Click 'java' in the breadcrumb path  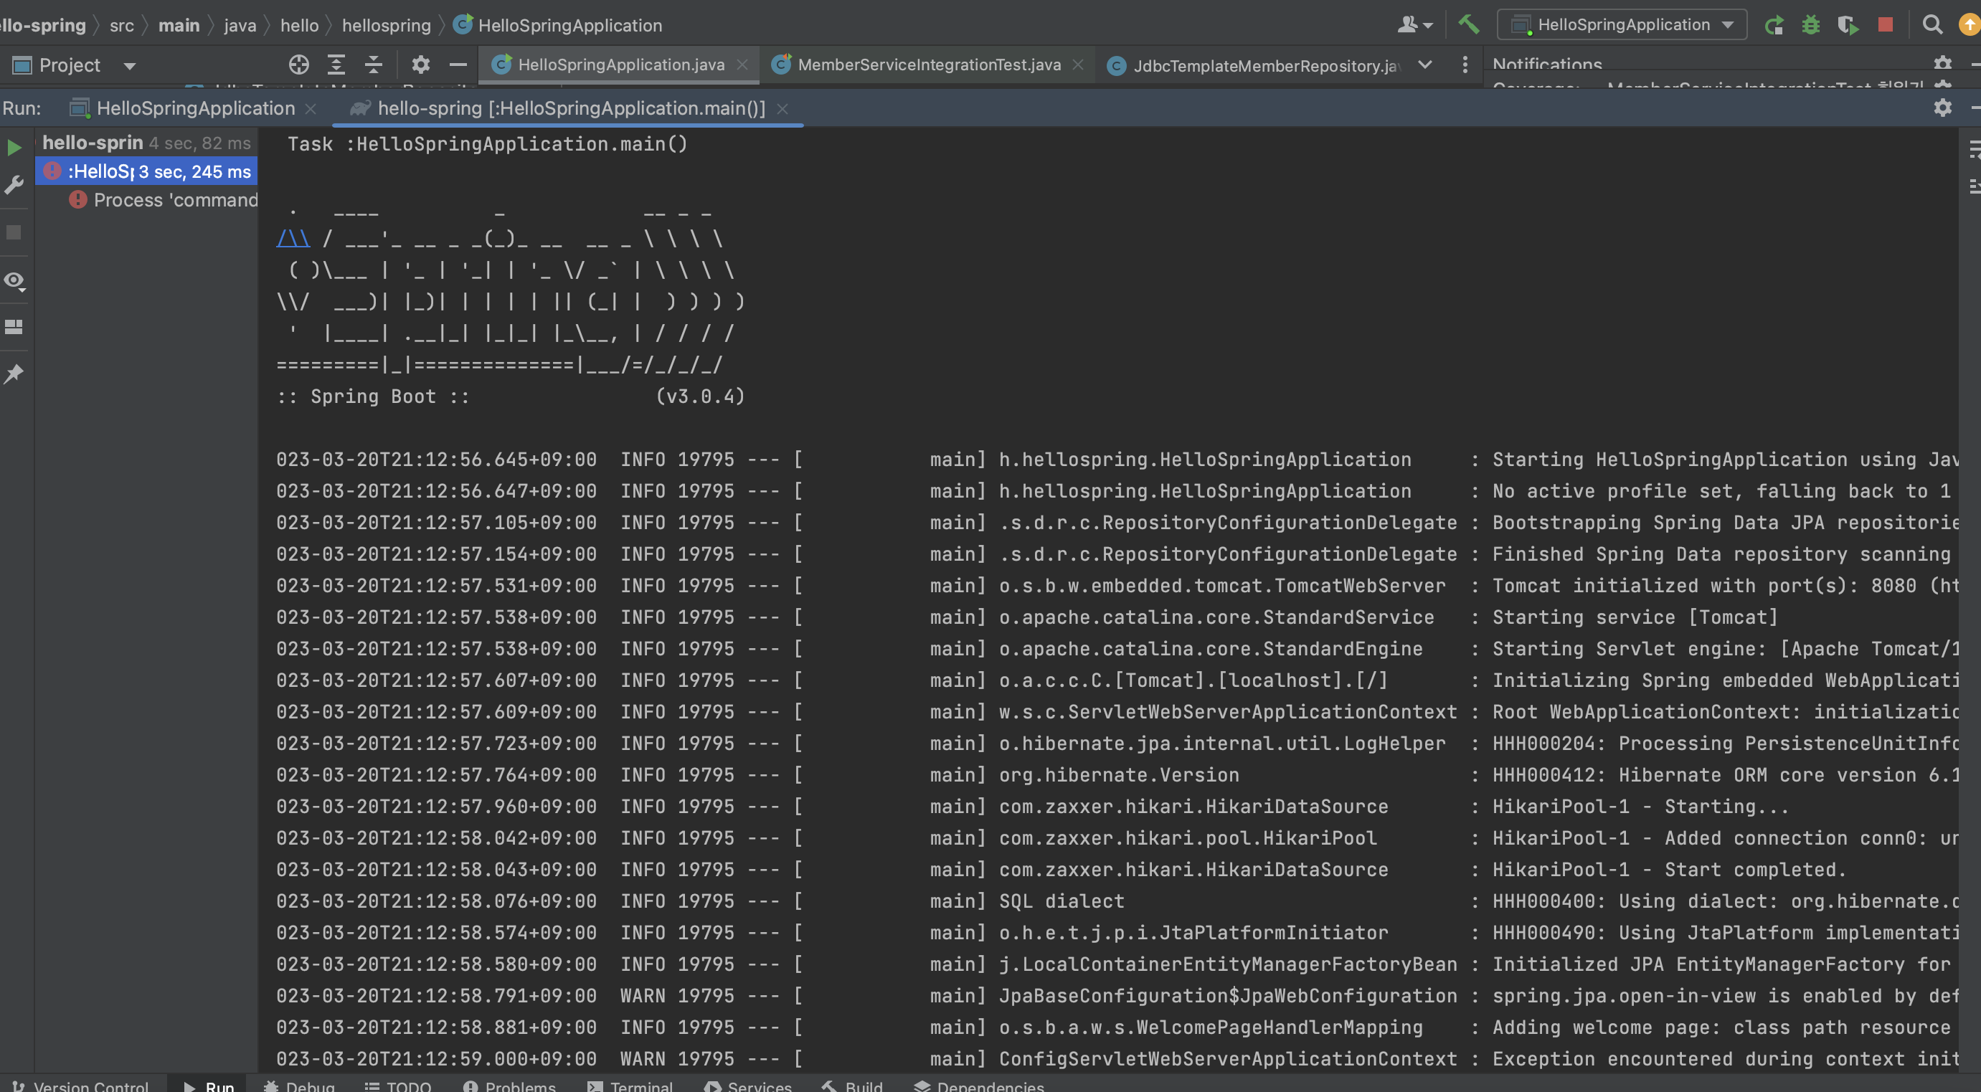[240, 25]
